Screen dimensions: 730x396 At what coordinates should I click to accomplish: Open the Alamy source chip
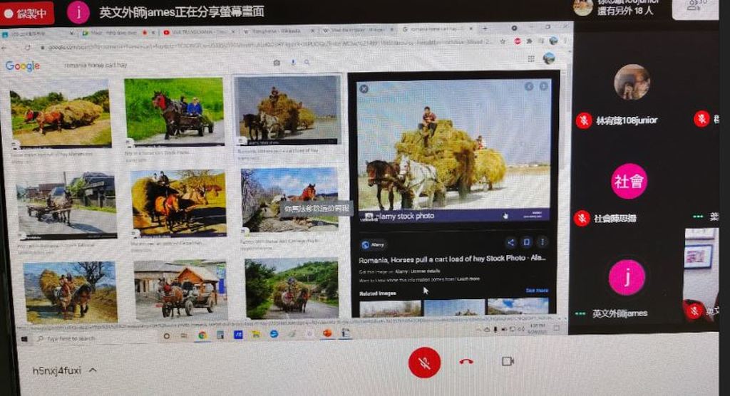point(374,245)
